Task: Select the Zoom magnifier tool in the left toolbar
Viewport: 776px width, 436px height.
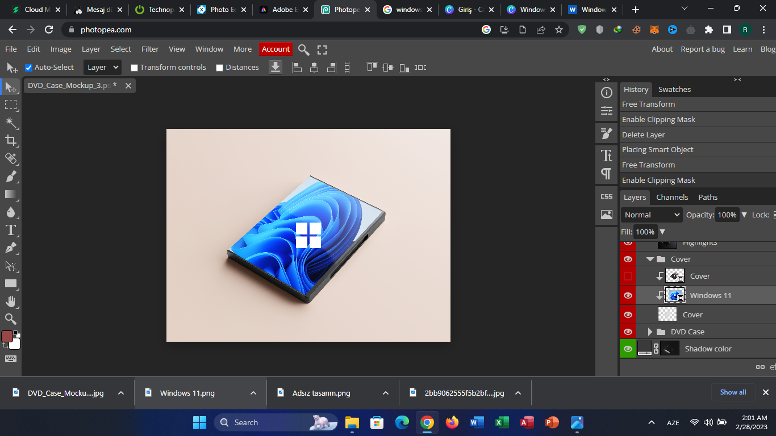Action: click(11, 319)
